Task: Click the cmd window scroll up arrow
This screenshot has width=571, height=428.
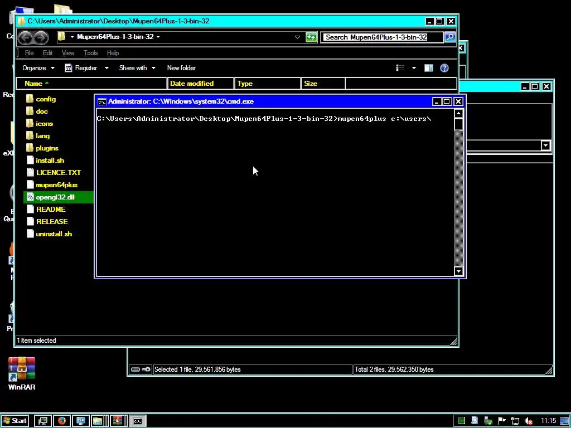Action: point(458,114)
